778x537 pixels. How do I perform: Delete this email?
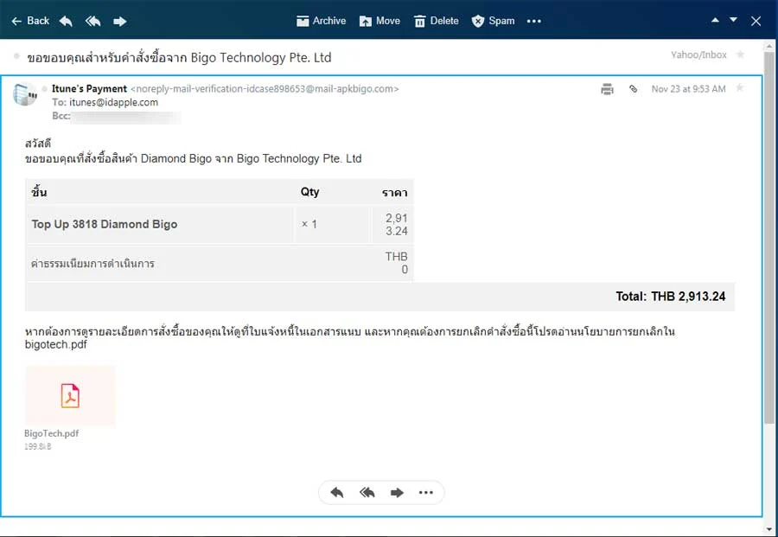(437, 21)
